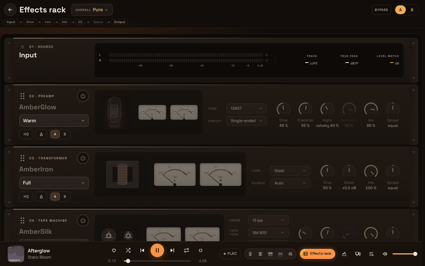Click the space/reverb icon in bottom bar

(280, 254)
